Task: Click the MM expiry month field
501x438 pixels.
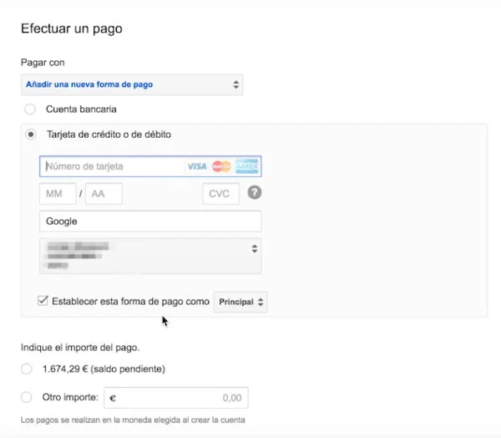Action: (x=58, y=194)
